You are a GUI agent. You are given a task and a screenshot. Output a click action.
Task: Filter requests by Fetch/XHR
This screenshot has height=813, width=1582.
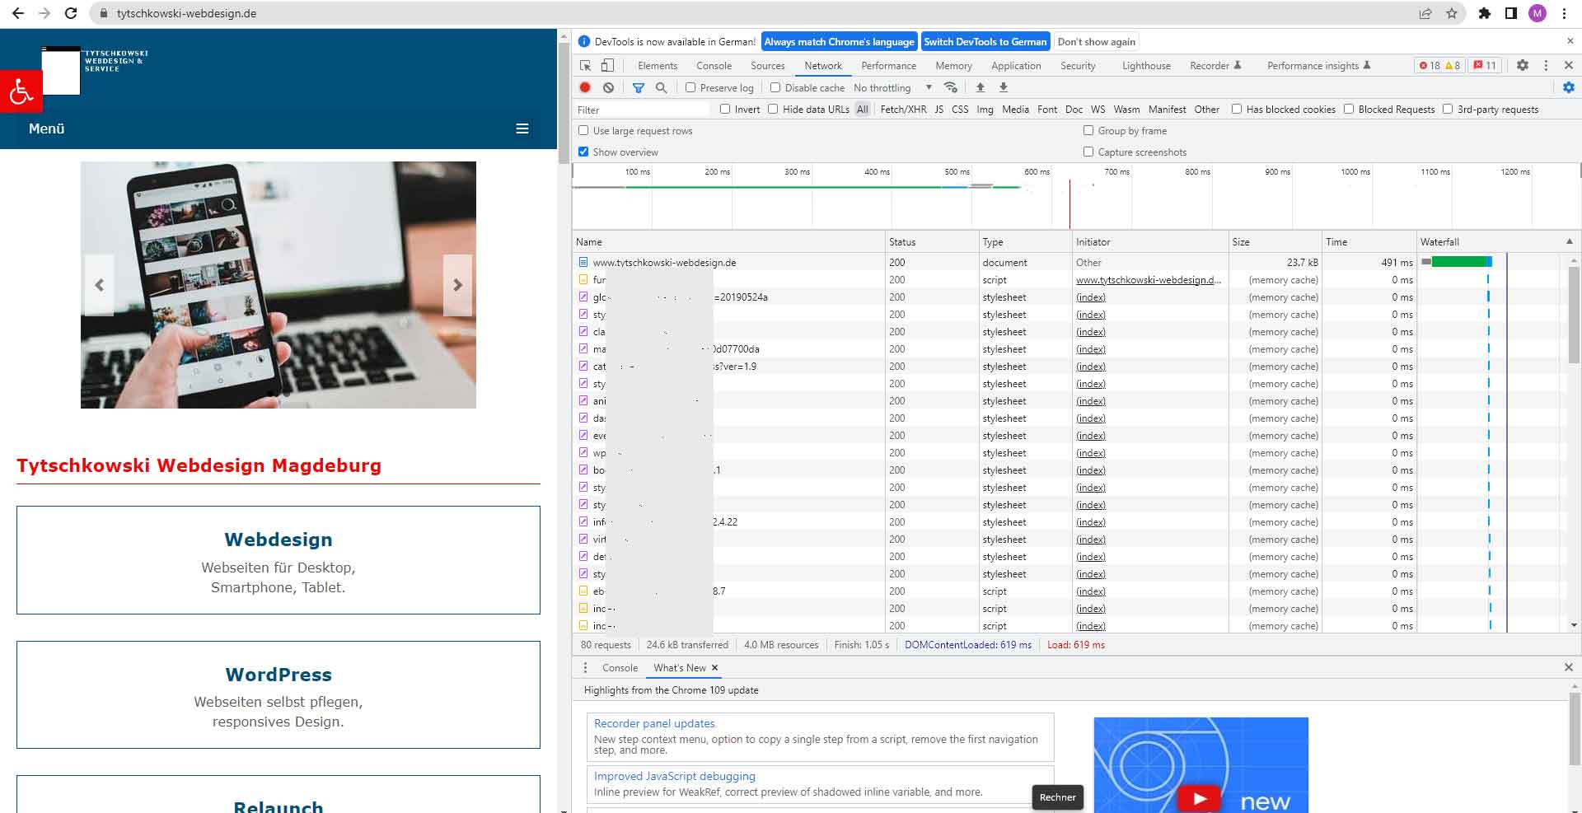point(903,110)
